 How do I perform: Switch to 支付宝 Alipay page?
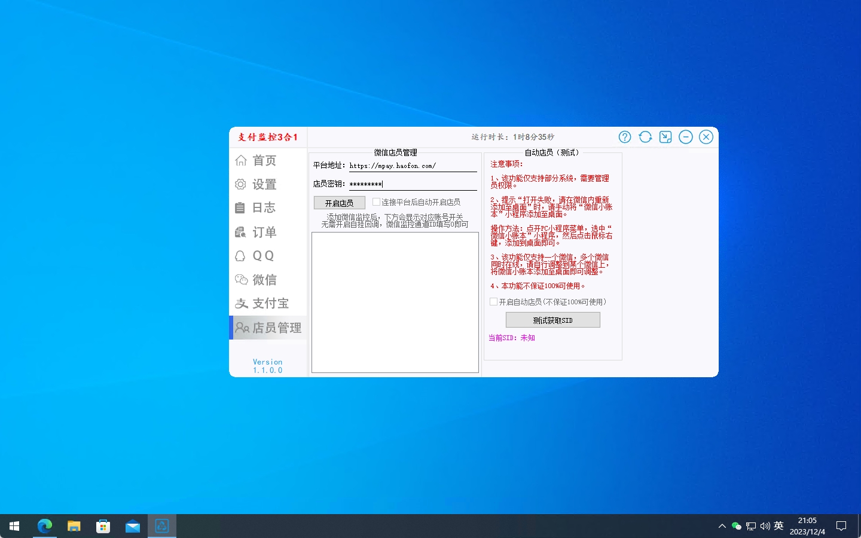point(270,304)
